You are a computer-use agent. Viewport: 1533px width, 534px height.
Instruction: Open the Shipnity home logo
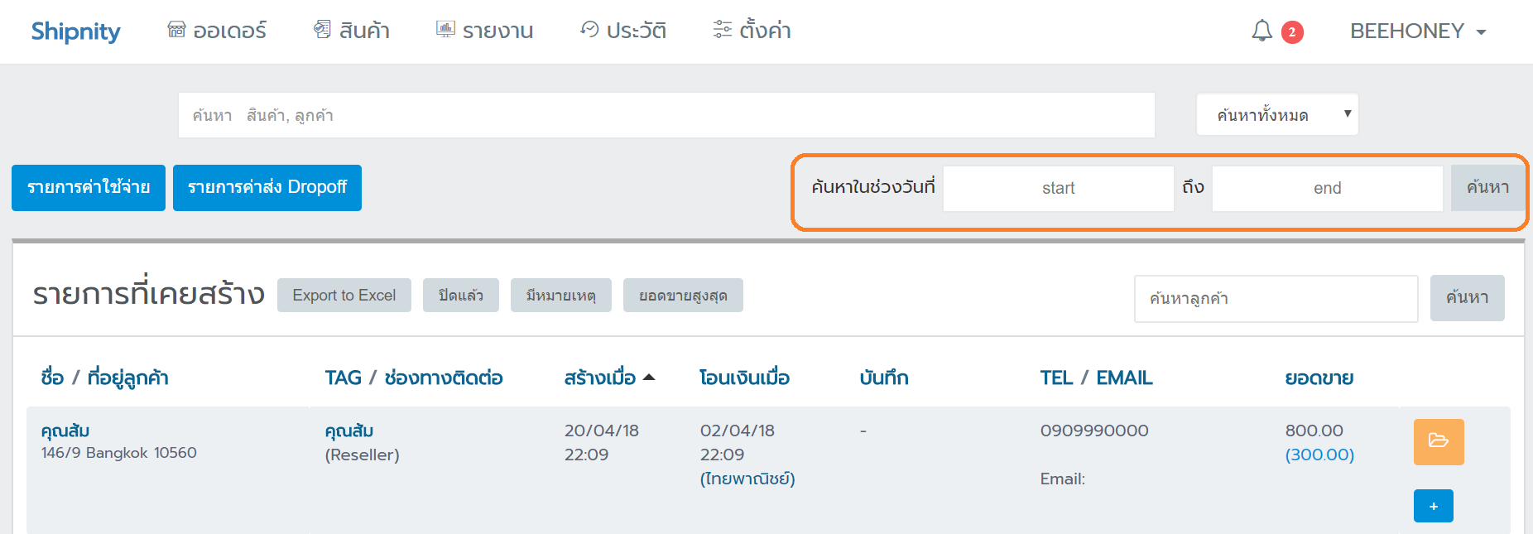[x=75, y=31]
